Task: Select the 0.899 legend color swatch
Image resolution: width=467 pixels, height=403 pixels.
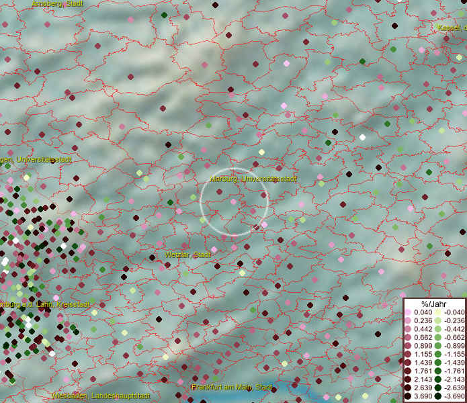Action: (x=408, y=346)
